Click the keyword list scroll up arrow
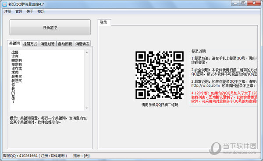The image size is (263, 161). (87, 52)
